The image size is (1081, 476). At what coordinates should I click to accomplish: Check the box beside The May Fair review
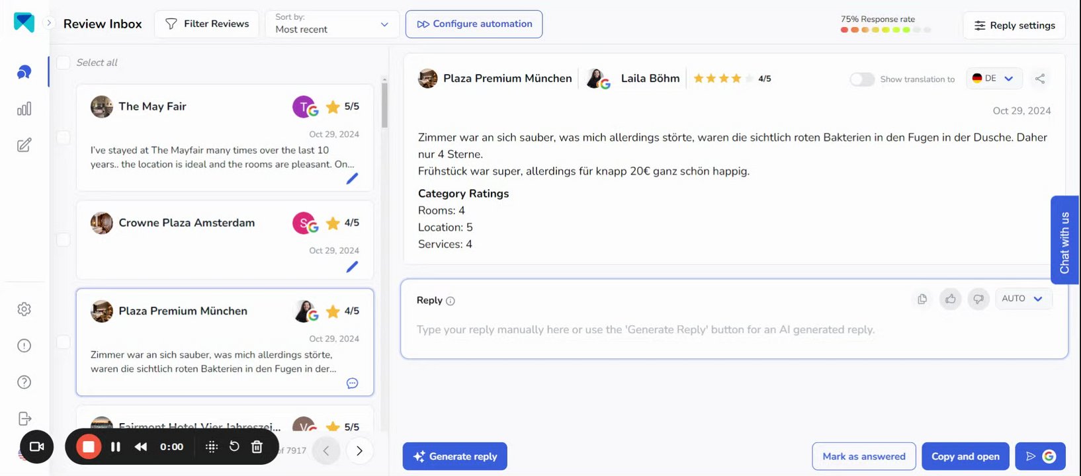click(63, 138)
